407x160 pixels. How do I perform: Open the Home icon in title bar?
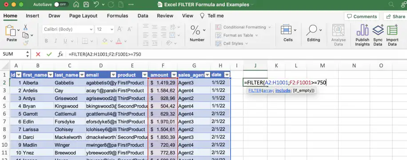point(76,4)
